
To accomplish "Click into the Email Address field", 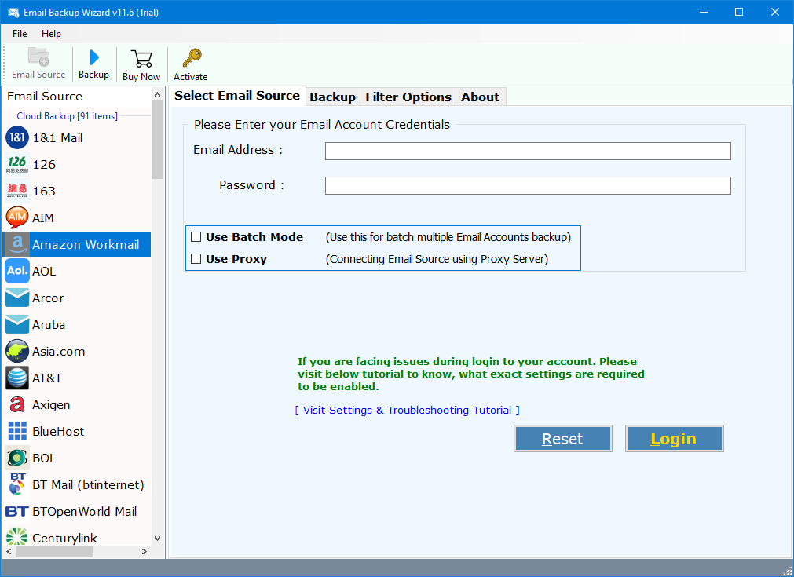I will [x=528, y=151].
